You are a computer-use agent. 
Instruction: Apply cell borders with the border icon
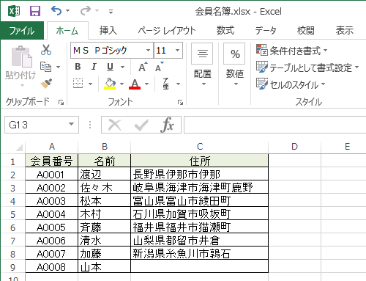[78, 84]
